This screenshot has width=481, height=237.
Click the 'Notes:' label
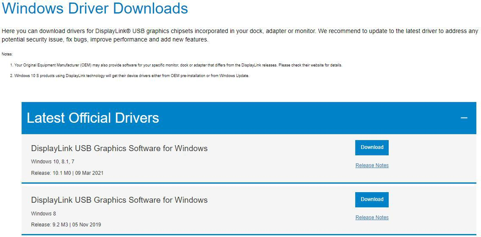coord(7,54)
